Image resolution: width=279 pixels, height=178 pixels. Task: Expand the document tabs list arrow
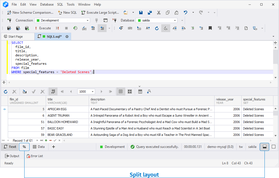pos(273,37)
